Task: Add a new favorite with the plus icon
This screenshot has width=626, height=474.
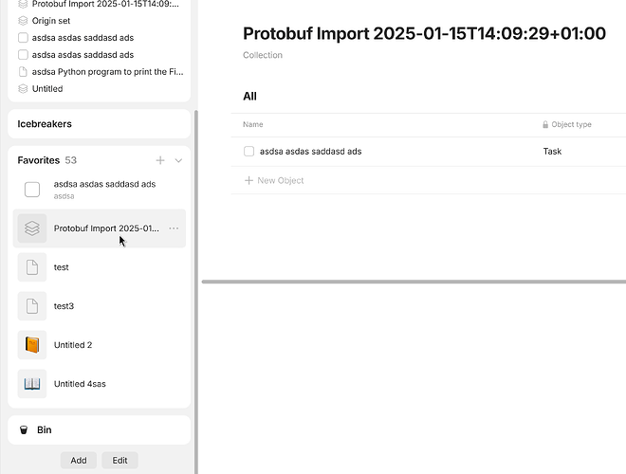Action: [160, 160]
